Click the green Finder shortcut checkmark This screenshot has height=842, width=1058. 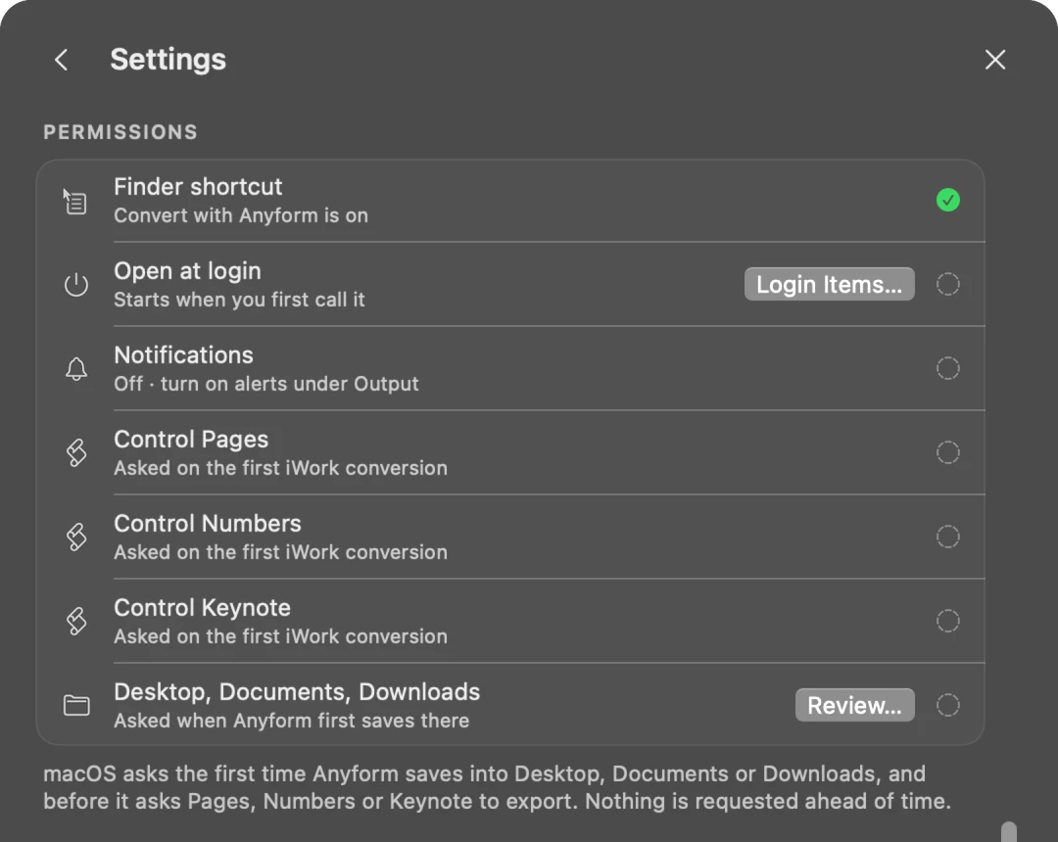click(x=947, y=200)
